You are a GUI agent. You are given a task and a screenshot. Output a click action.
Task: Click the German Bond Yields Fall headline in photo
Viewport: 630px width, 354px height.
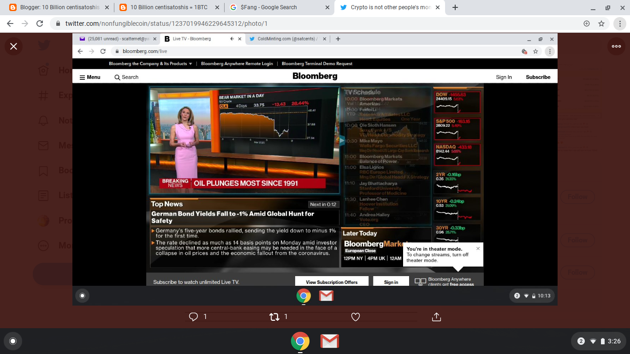[x=233, y=217]
